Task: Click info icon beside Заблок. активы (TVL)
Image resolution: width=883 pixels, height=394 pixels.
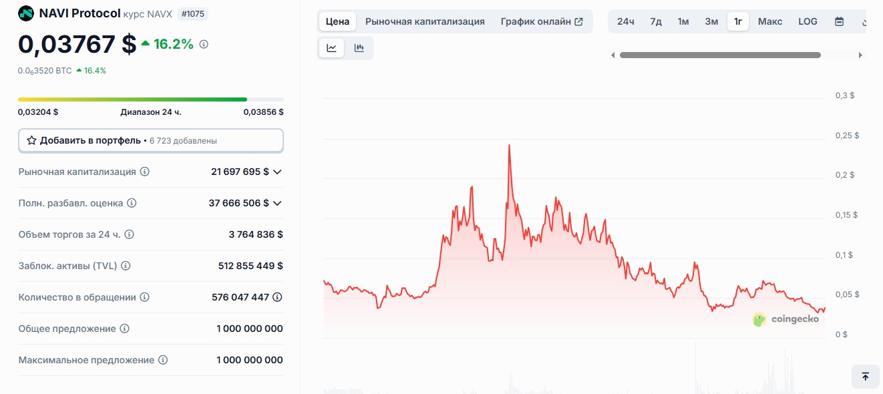Action: click(x=126, y=266)
